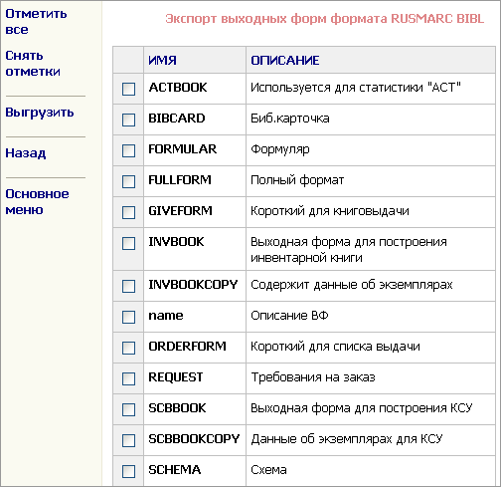
Task: Click the ИМЯ column header
Action: click(x=162, y=61)
